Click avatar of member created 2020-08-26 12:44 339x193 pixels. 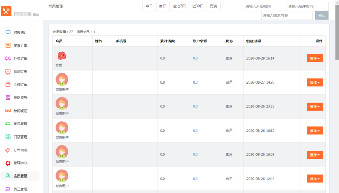pyautogui.click(x=62, y=176)
